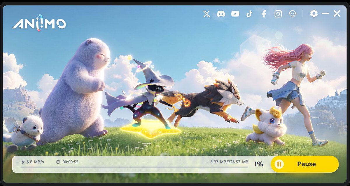Open the customer support headset icon
This screenshot has height=186, width=350.
[293, 14]
